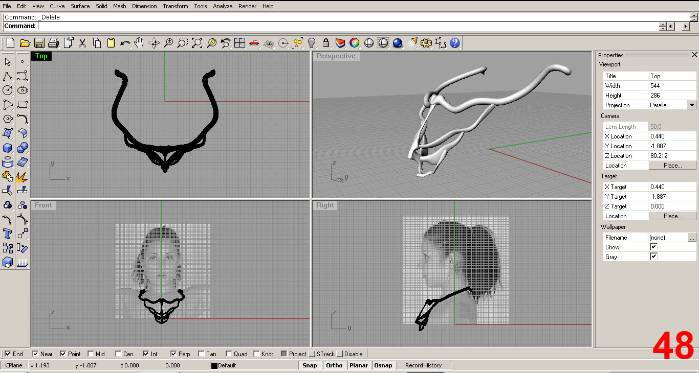
Task: Select the Pan hand tool
Action: pyautogui.click(x=139, y=43)
